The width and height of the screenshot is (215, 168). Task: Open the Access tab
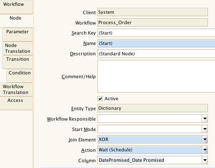pos(16,103)
